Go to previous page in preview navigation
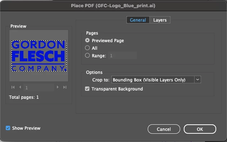The height and width of the screenshot is (142, 227). [20, 87]
